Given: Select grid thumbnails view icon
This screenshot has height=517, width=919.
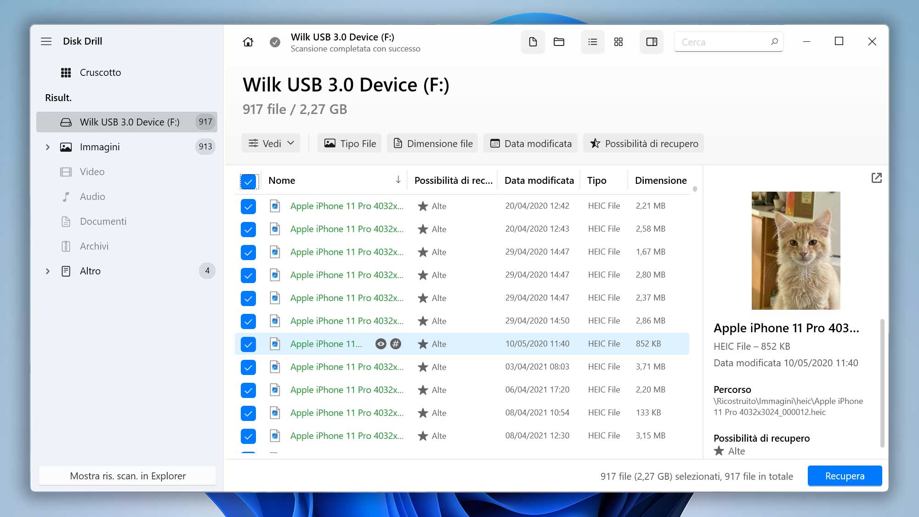Looking at the screenshot, I should pos(618,42).
